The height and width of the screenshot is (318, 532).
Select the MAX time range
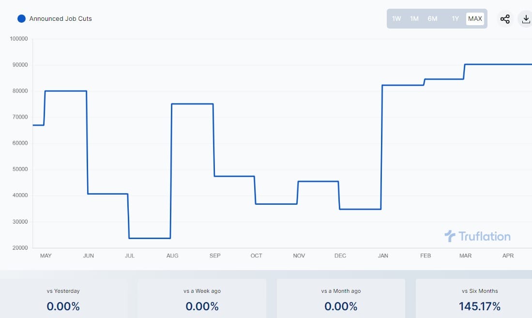coord(475,19)
